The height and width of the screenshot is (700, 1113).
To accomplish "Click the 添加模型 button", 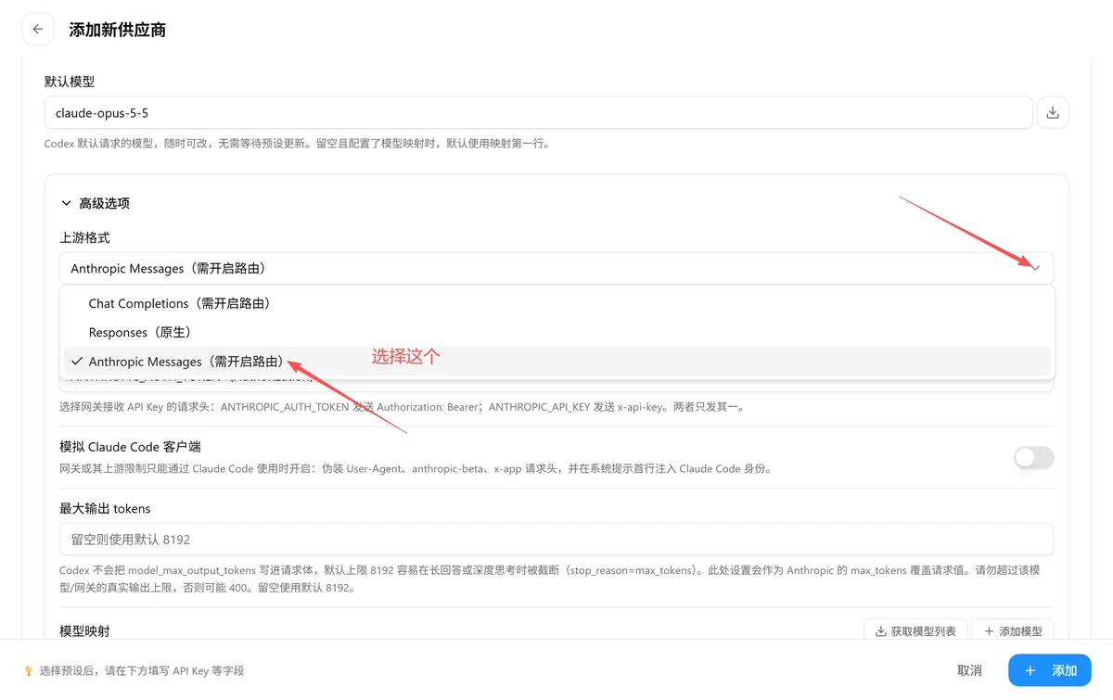I will (1012, 631).
